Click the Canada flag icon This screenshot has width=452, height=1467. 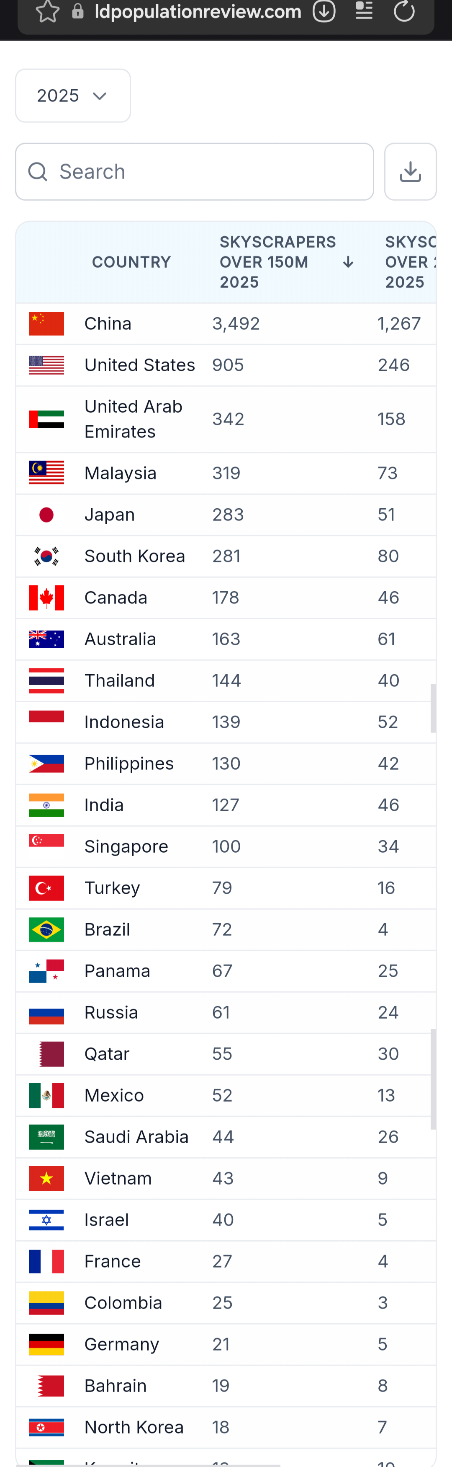[x=46, y=598]
